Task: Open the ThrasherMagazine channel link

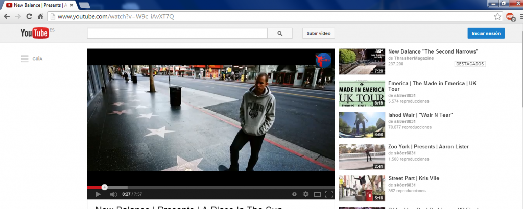Action: point(414,58)
